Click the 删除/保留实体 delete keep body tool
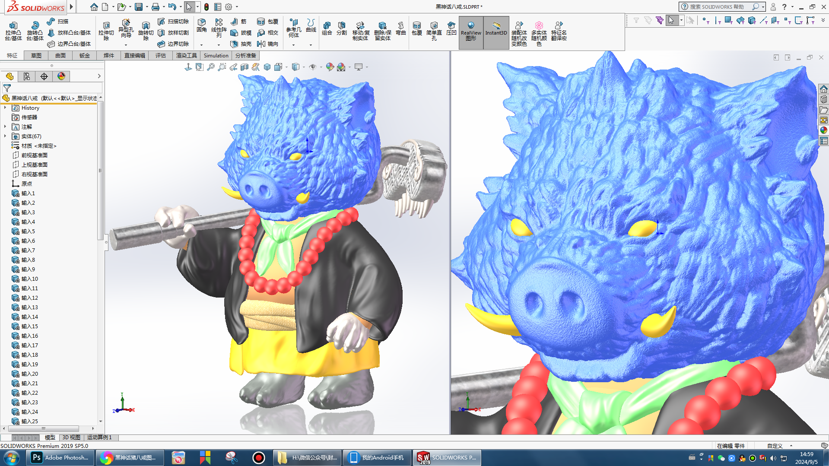This screenshot has width=829, height=466. (382, 31)
